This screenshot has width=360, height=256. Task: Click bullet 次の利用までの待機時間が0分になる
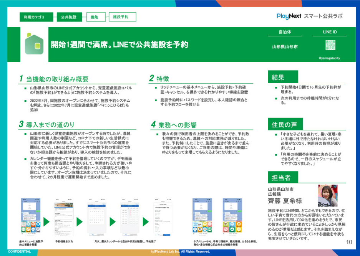(310, 100)
